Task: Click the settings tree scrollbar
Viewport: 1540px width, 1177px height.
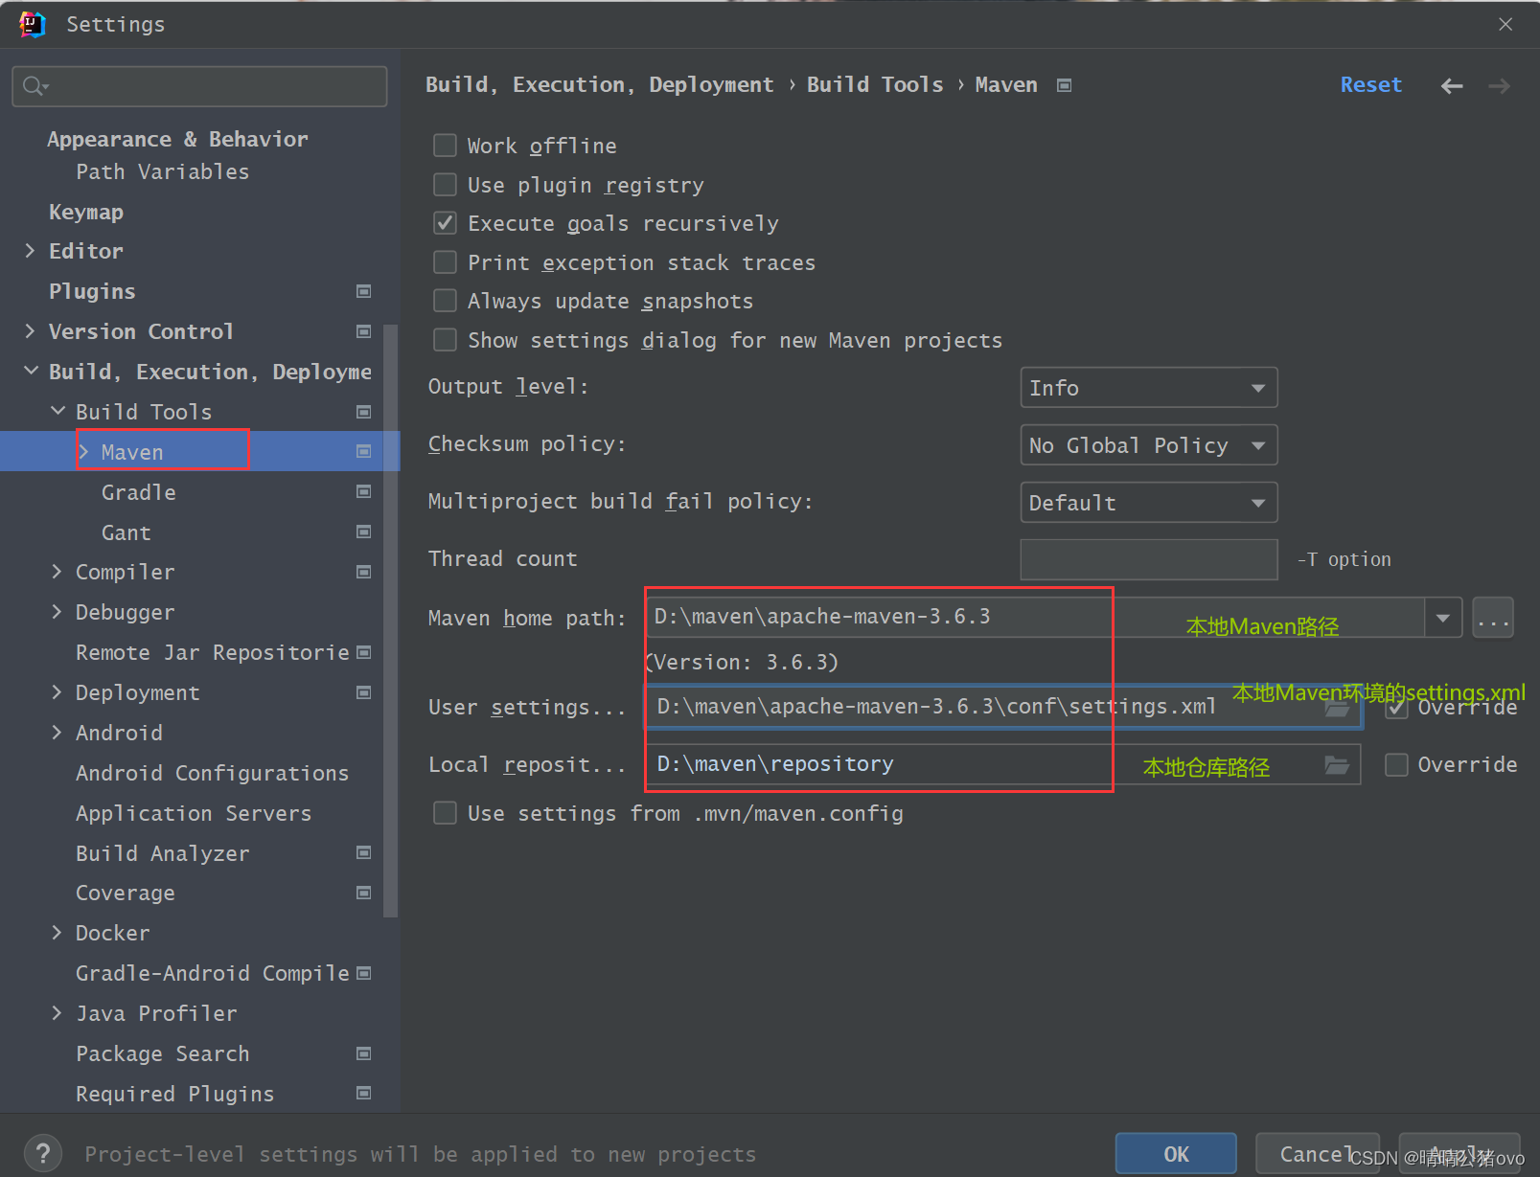Action: point(390,621)
